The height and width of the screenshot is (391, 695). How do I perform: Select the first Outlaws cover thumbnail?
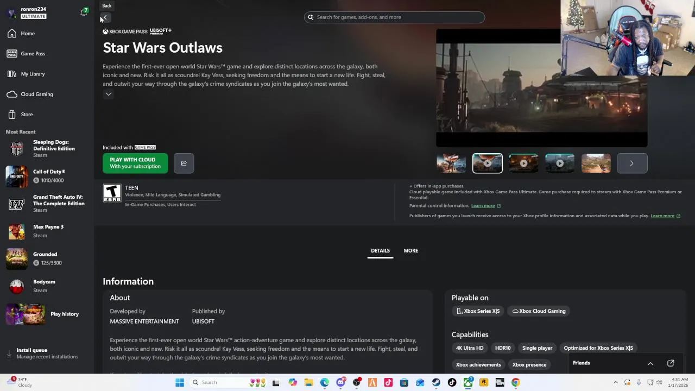451,163
